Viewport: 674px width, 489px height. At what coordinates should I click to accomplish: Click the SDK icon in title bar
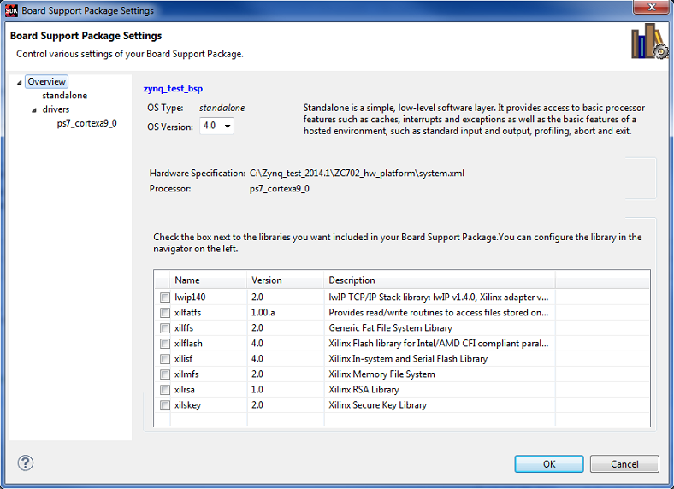[12, 11]
